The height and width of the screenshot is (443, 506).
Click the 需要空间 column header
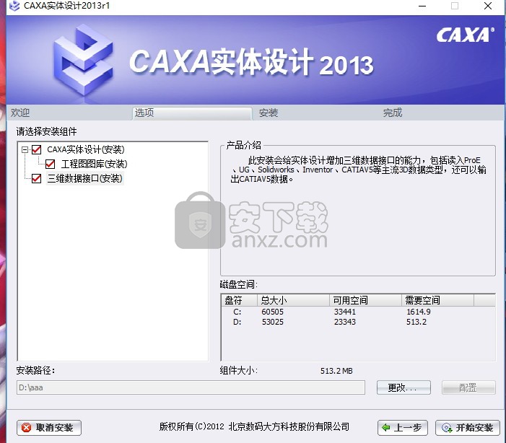coord(437,300)
